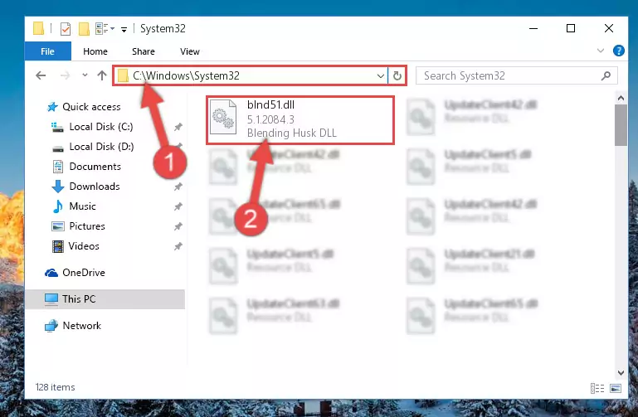Open the File ribbon tab
The image size is (638, 417).
[47, 51]
